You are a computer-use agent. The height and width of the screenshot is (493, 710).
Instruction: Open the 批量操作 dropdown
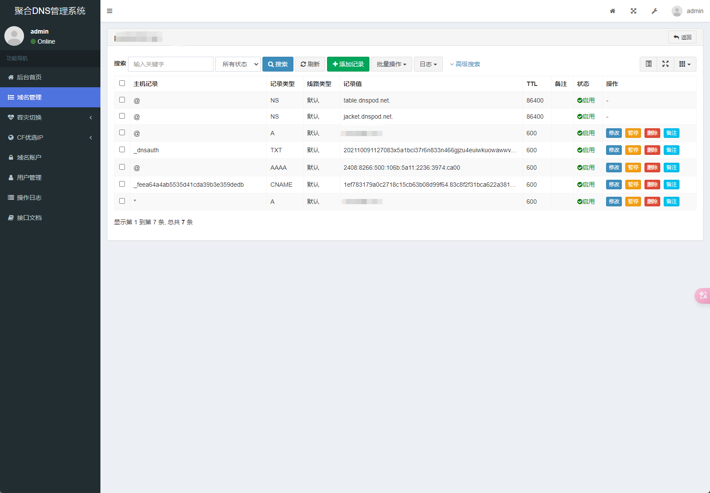tap(391, 64)
